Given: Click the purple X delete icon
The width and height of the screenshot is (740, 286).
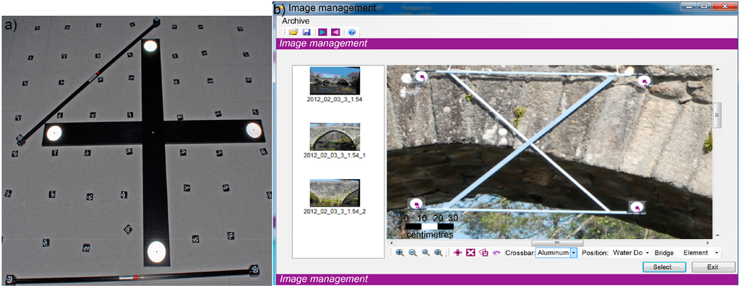Looking at the screenshot, I should coord(470,253).
